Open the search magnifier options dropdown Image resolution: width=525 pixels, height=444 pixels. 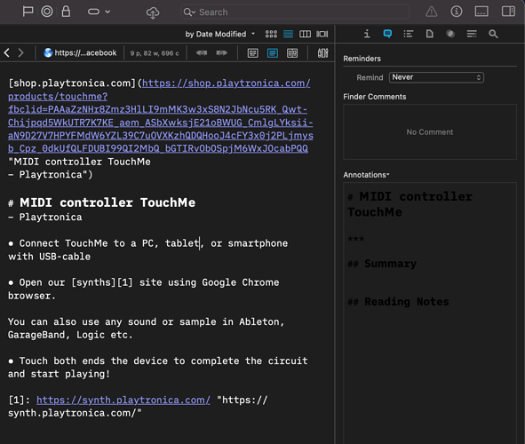click(189, 12)
